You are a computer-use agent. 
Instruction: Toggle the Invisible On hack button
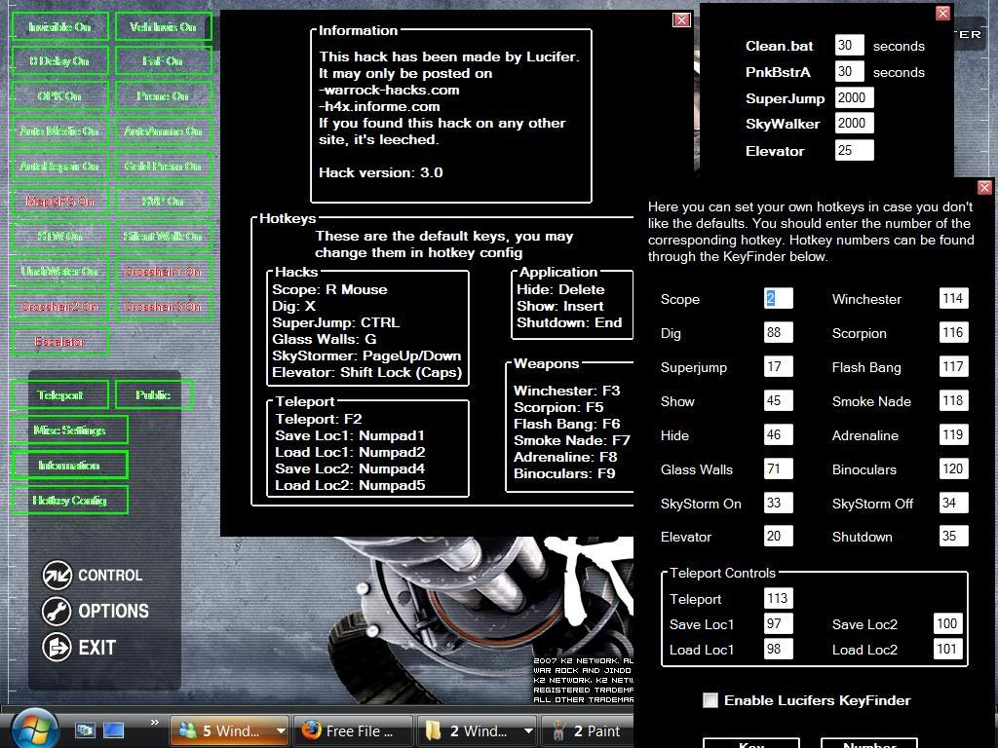[x=59, y=26]
